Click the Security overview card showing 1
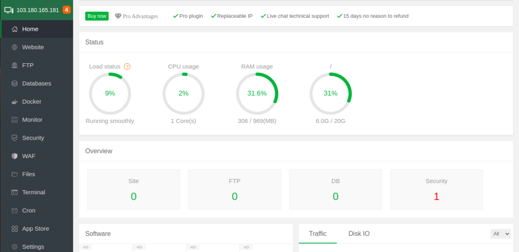The image size is (519, 252). [x=436, y=190]
